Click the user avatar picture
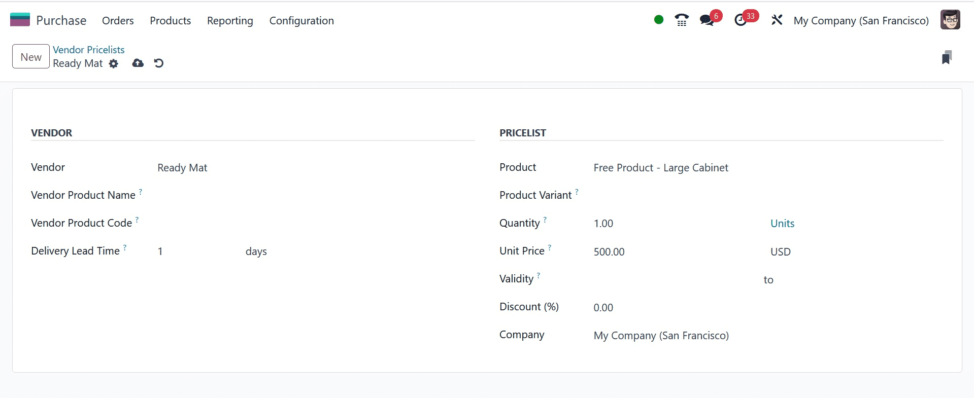 (x=950, y=20)
